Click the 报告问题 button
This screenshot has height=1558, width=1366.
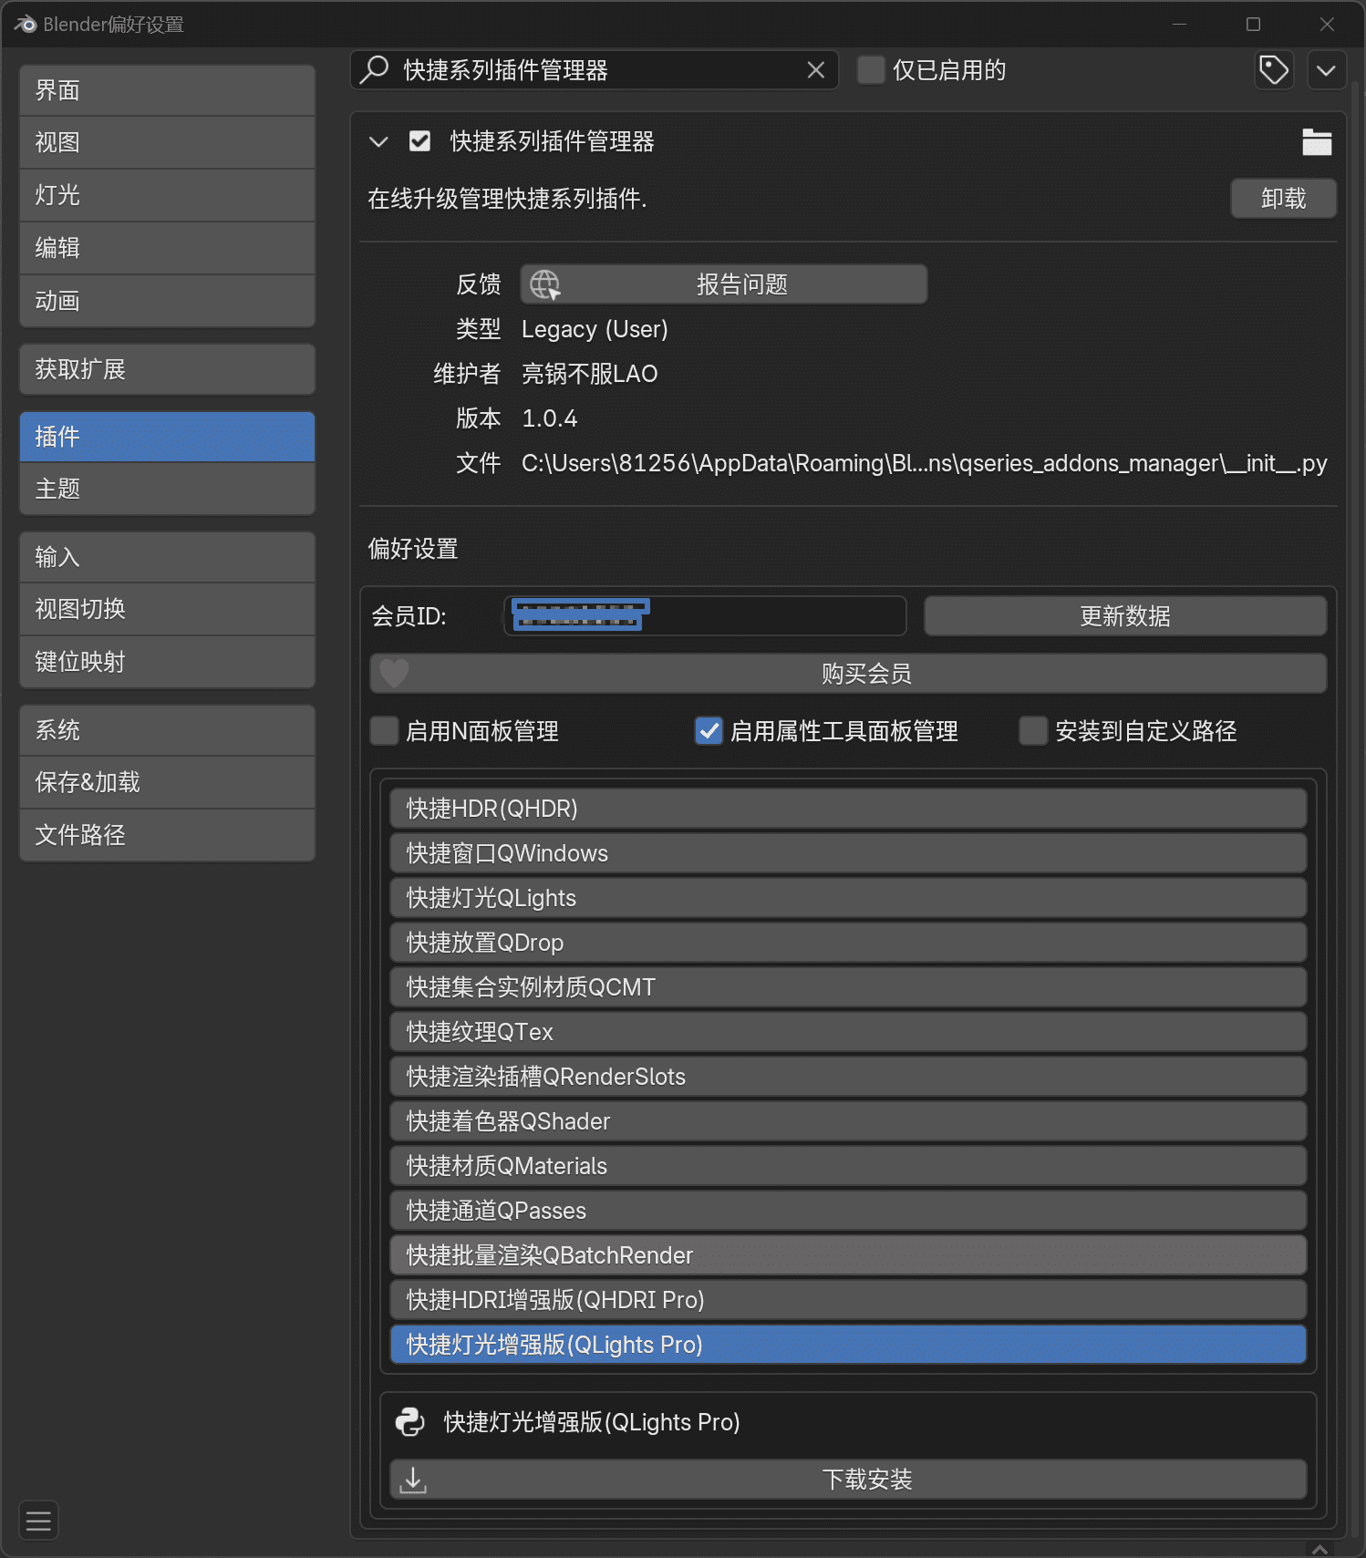(x=724, y=284)
